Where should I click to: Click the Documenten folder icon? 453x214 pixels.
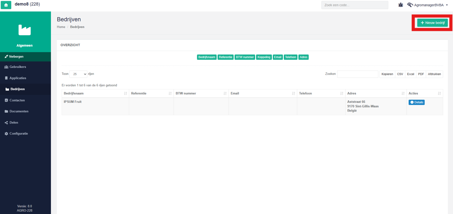click(6, 111)
